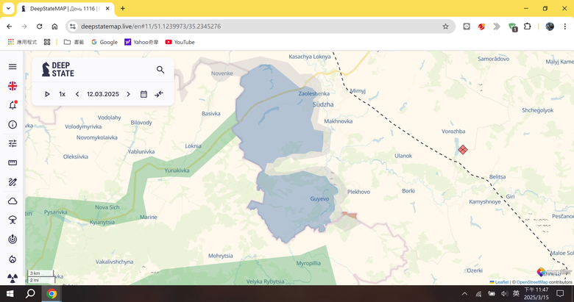Open notifications bell in sidebar

pos(13,105)
